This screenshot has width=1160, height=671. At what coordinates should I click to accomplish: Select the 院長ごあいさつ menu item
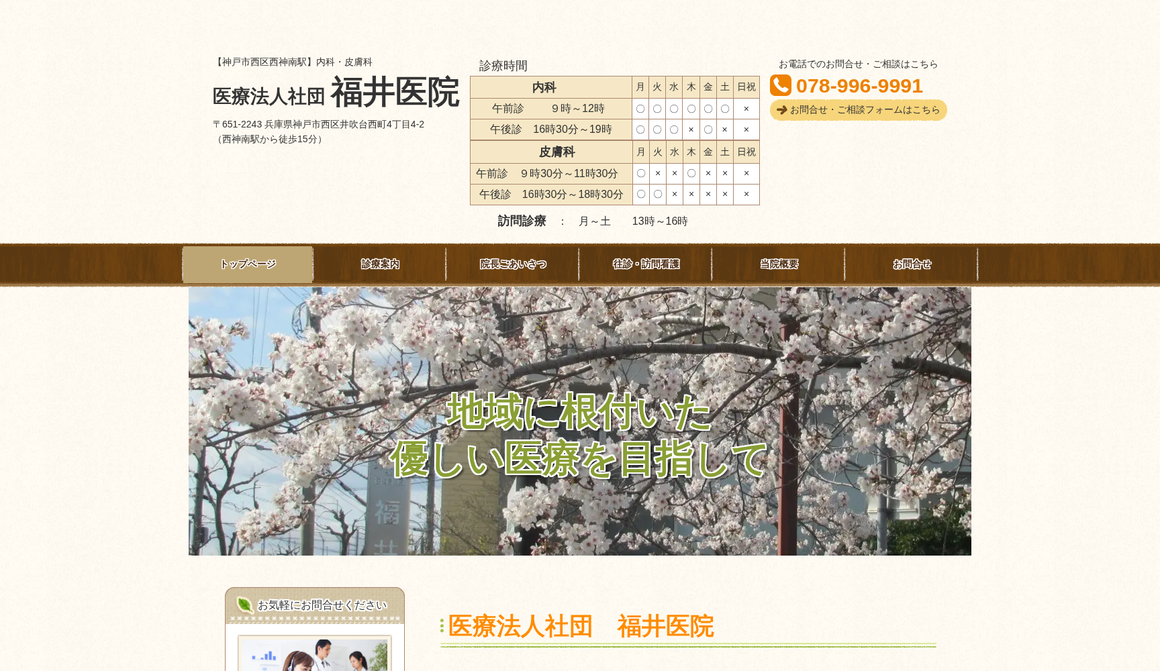click(512, 264)
